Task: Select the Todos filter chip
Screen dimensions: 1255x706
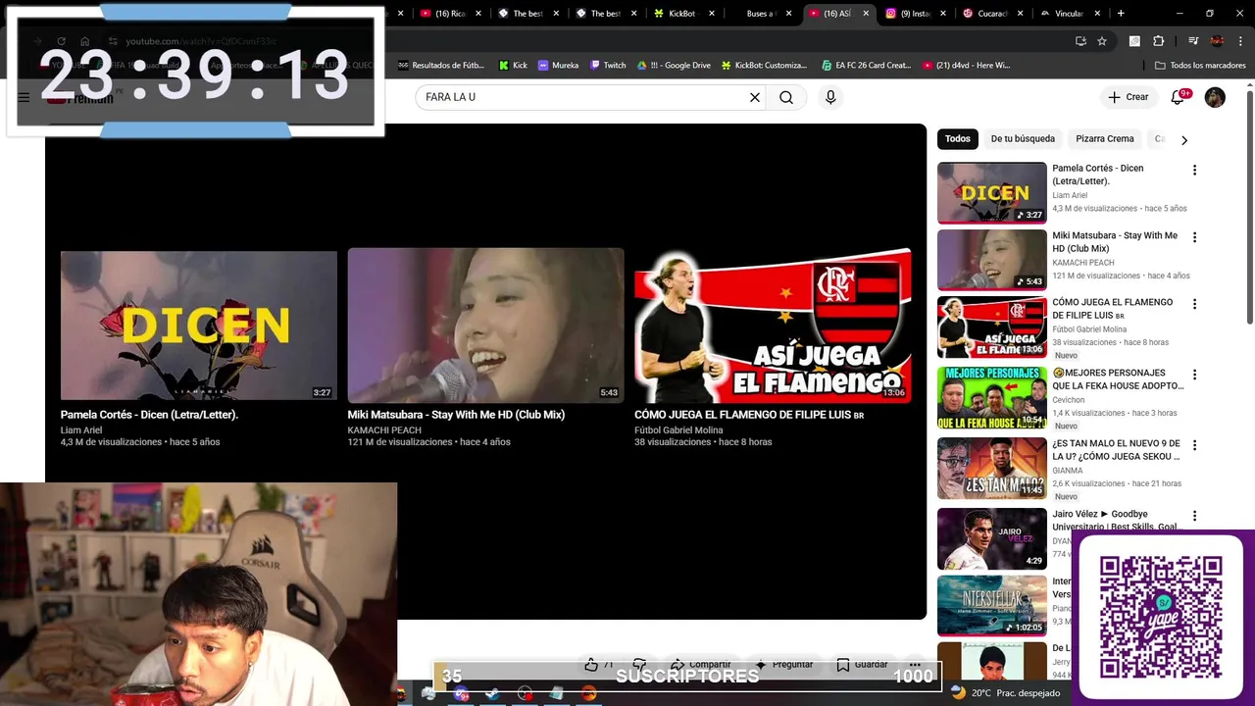Action: point(958,139)
